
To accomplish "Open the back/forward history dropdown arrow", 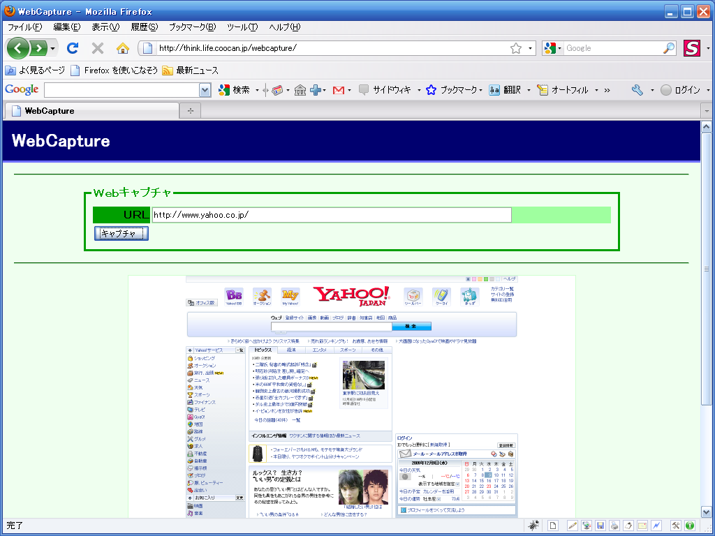I will [x=53, y=48].
